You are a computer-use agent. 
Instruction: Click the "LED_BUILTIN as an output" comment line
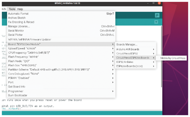click(x=28, y=106)
